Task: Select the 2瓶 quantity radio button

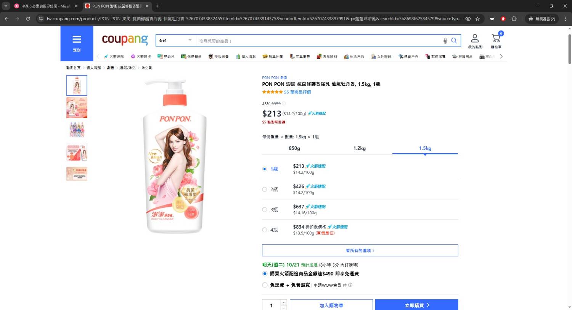Action: click(264, 189)
